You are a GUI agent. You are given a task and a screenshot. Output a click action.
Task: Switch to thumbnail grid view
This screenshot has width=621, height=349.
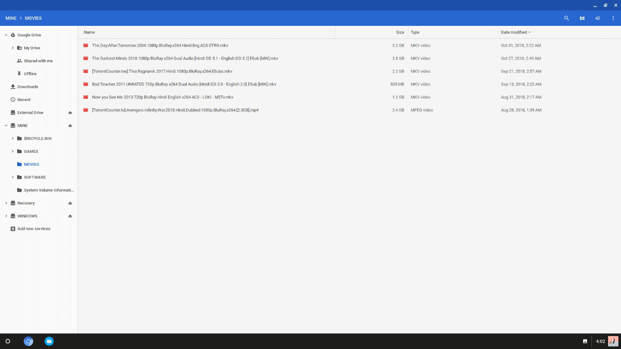pos(582,18)
